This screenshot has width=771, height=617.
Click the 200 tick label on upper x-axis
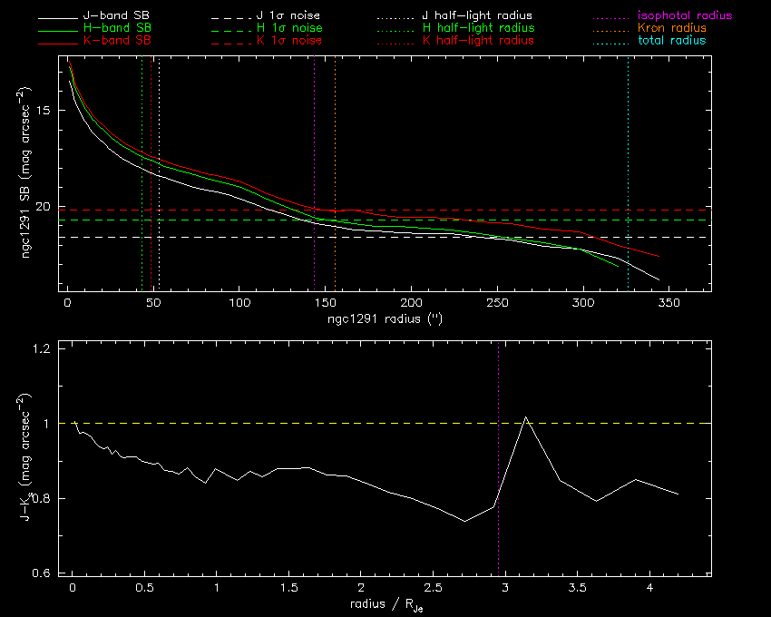pyautogui.click(x=411, y=303)
